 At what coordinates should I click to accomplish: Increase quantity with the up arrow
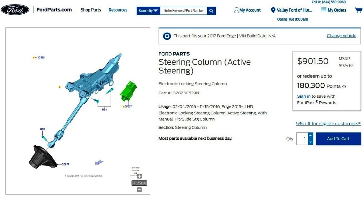click(x=311, y=135)
